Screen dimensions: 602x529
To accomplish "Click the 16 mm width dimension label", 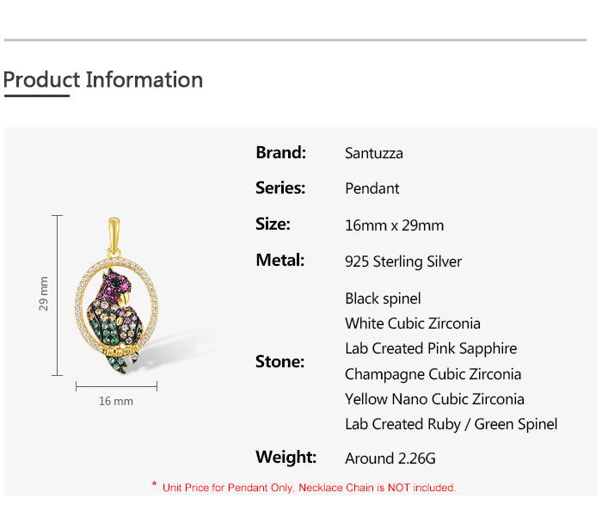I will click(x=116, y=401).
